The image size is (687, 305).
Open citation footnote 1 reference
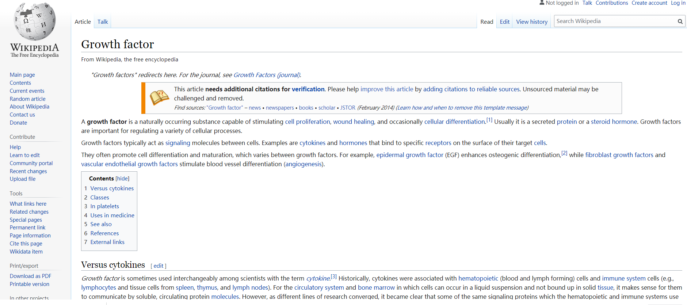click(x=489, y=120)
